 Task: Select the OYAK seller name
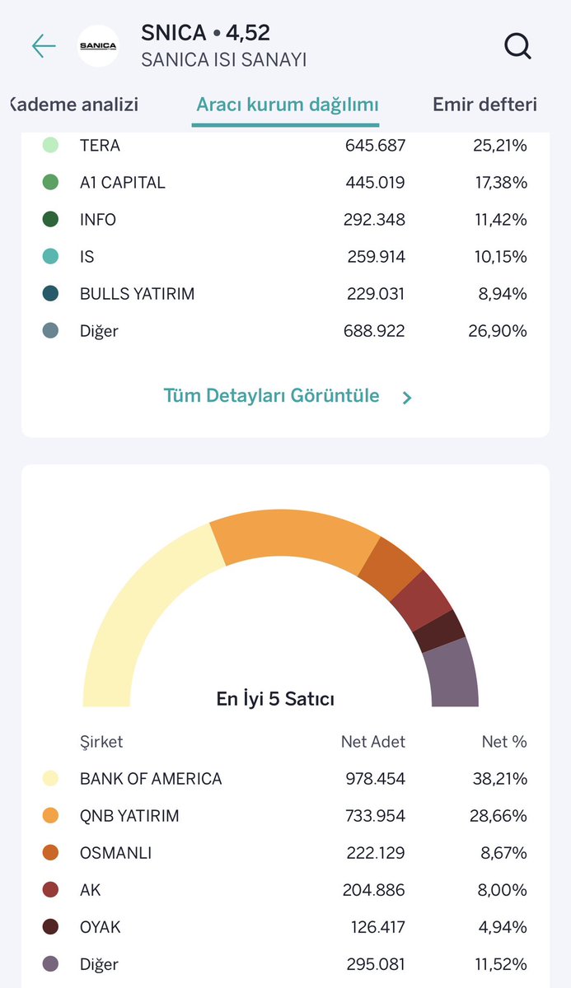point(101,927)
